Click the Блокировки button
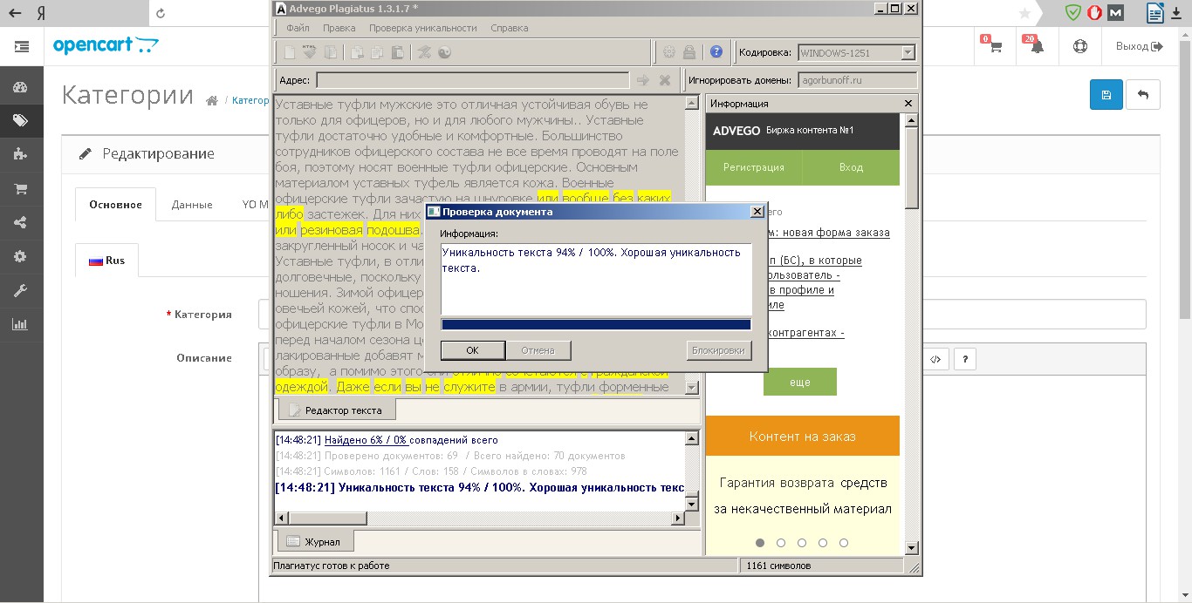This screenshot has width=1192, height=603. tap(719, 350)
